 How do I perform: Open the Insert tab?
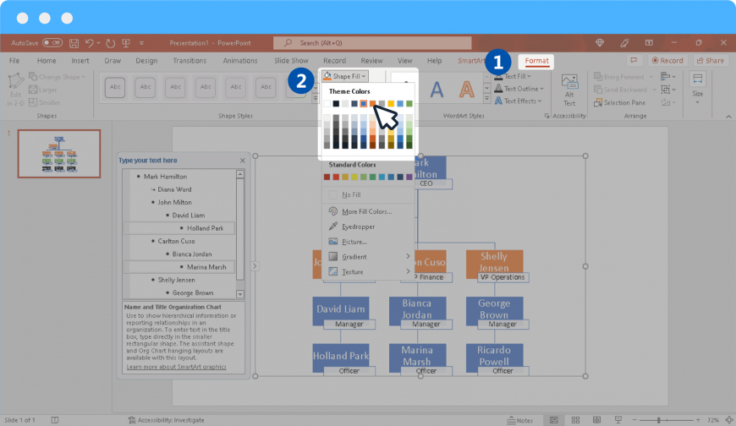click(x=80, y=61)
